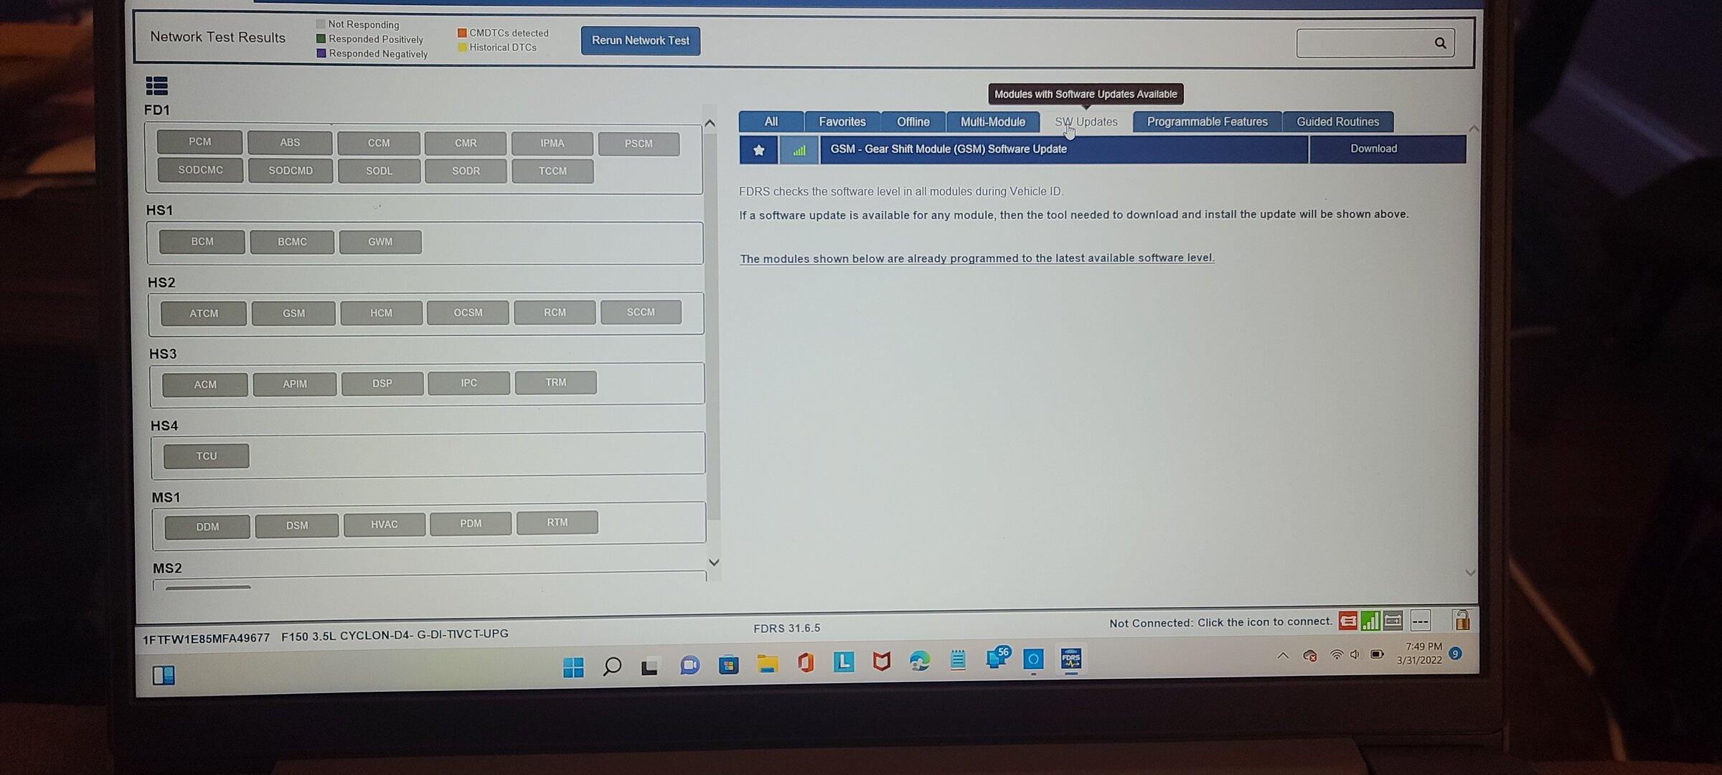Click the favorites star icon for GSM update
Viewport: 1722px width, 775px height.
click(759, 149)
